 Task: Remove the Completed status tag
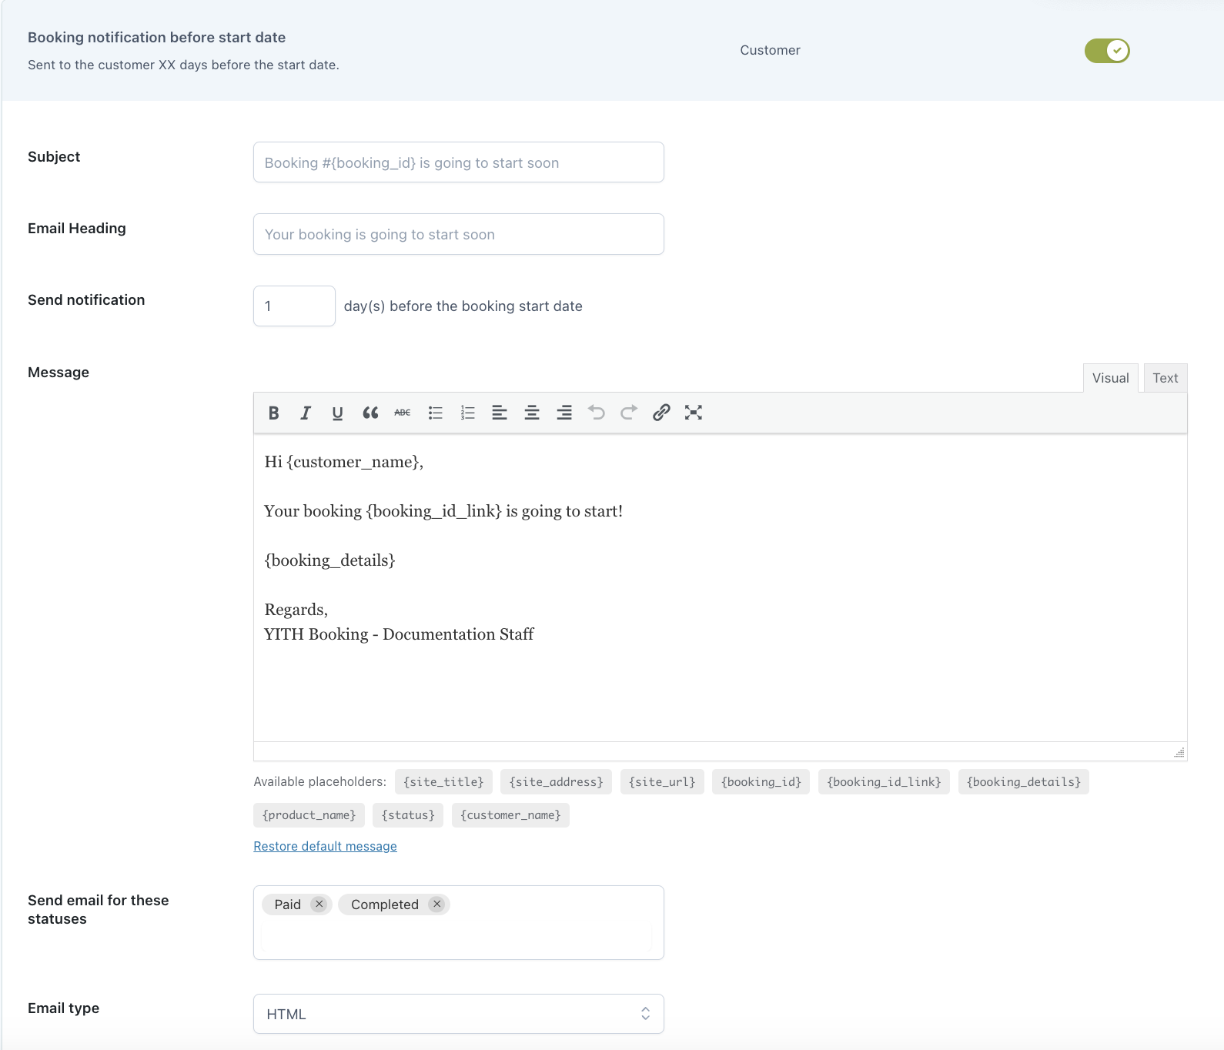pyautogui.click(x=437, y=904)
